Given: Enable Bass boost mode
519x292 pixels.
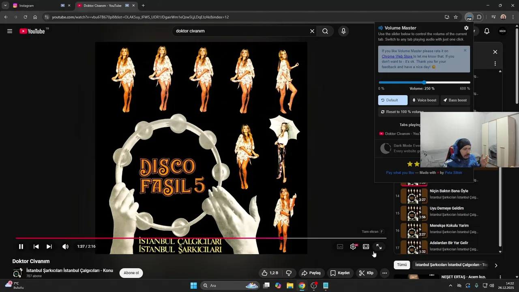Looking at the screenshot, I should (455, 100).
